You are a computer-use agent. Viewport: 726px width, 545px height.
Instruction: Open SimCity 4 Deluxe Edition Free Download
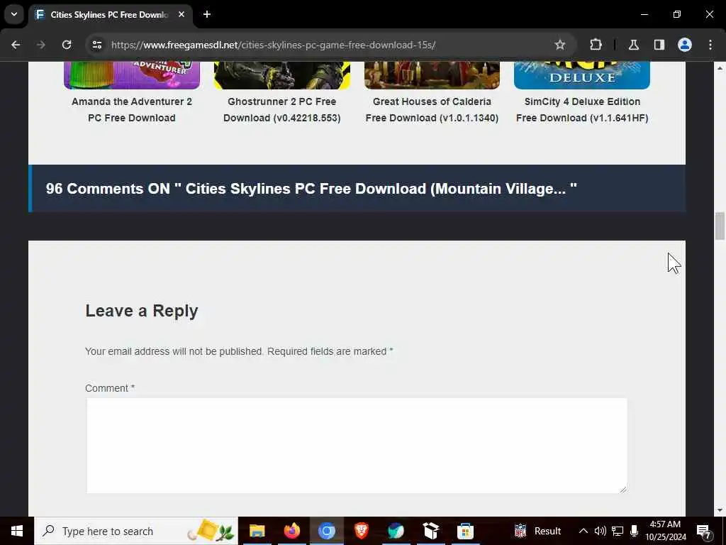582,110
